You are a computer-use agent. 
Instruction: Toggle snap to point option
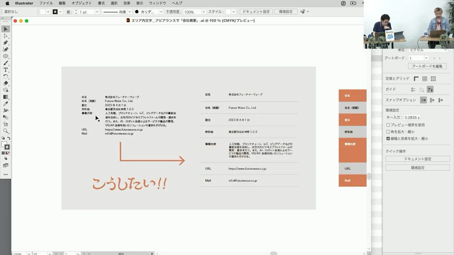coord(423,100)
